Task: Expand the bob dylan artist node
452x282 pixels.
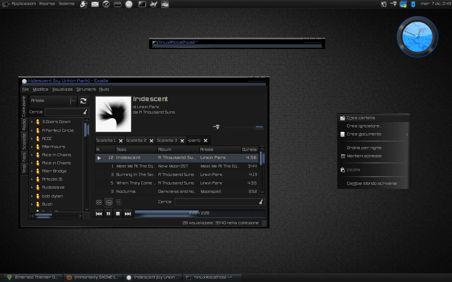Action: pos(32,196)
